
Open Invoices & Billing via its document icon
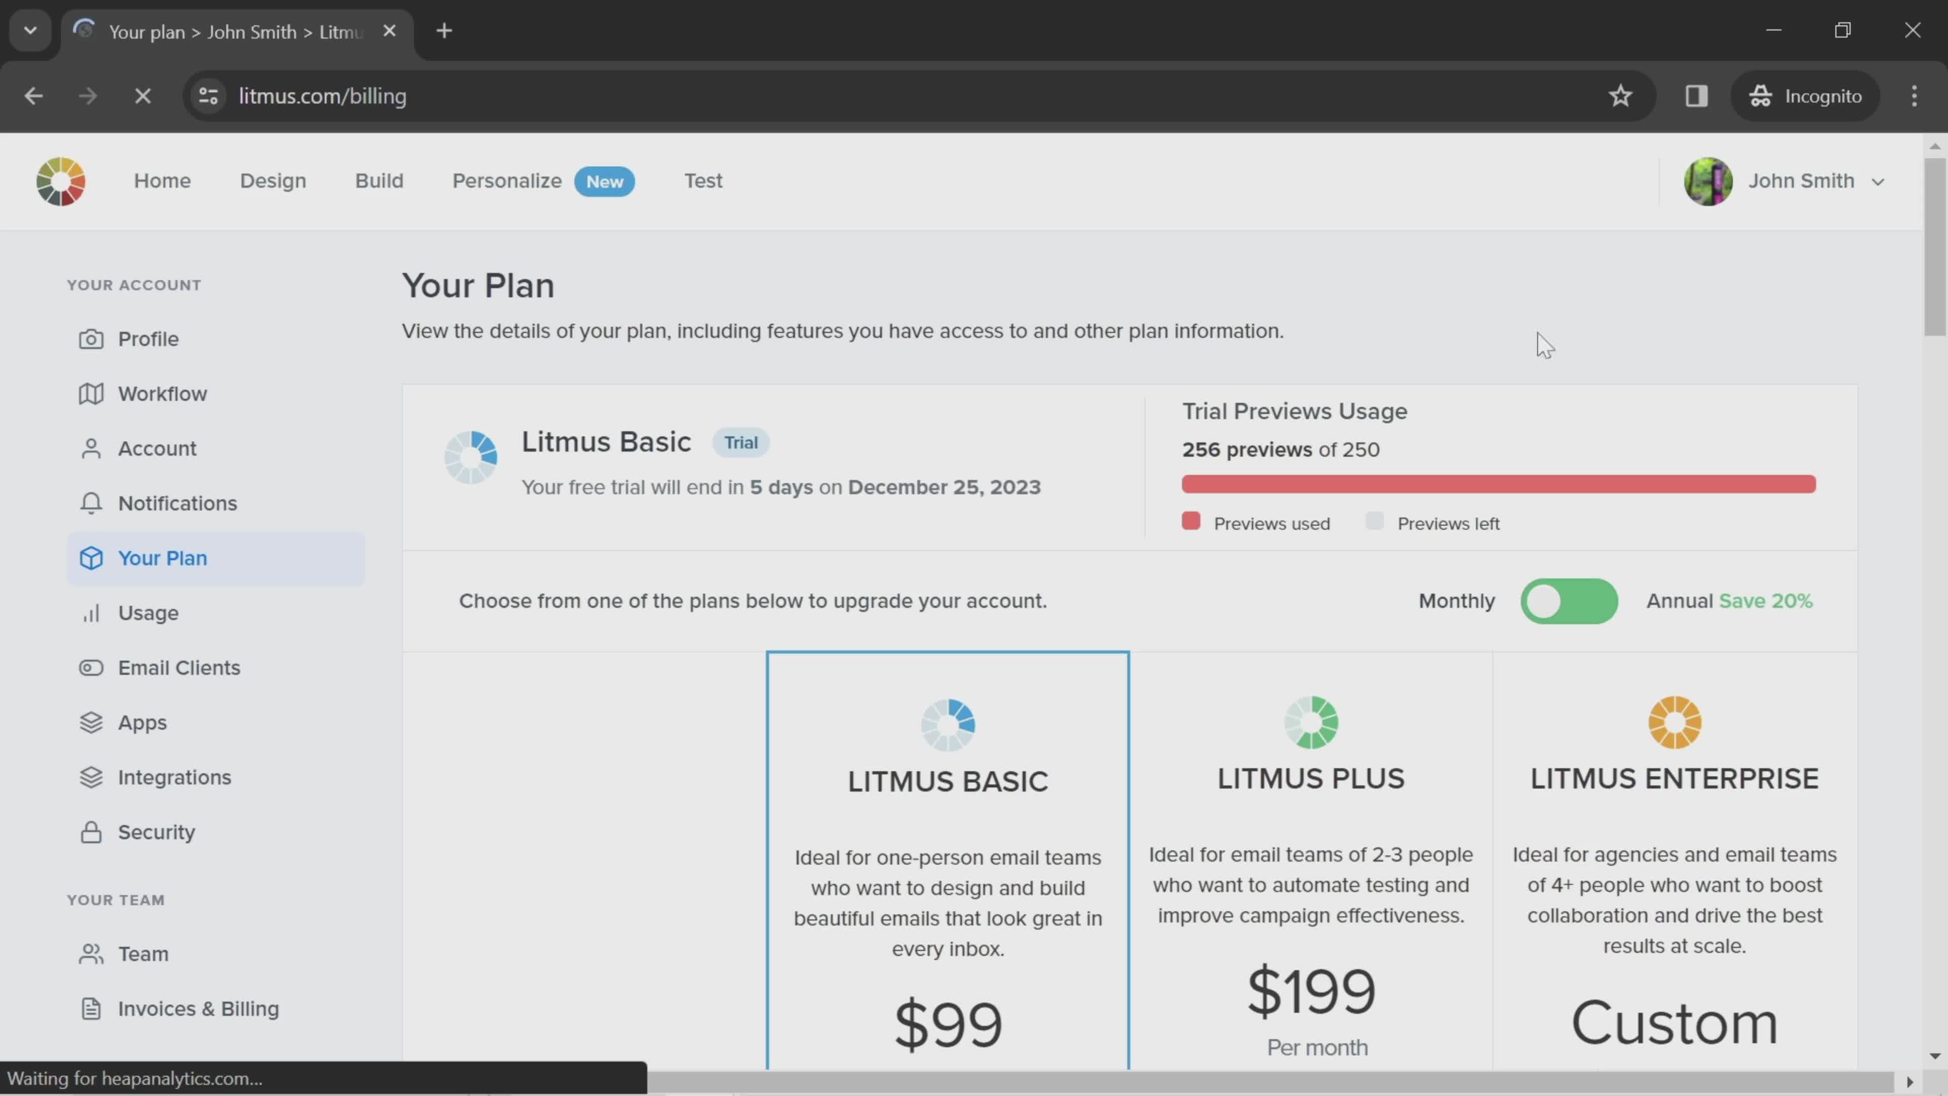point(91,1009)
